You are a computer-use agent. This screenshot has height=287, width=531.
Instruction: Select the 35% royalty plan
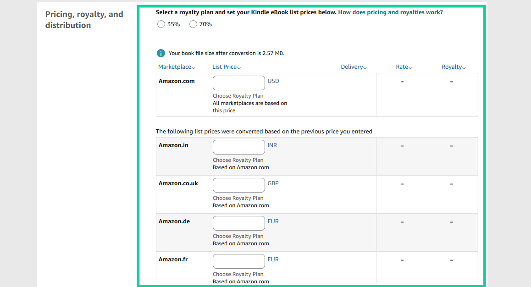coord(161,24)
